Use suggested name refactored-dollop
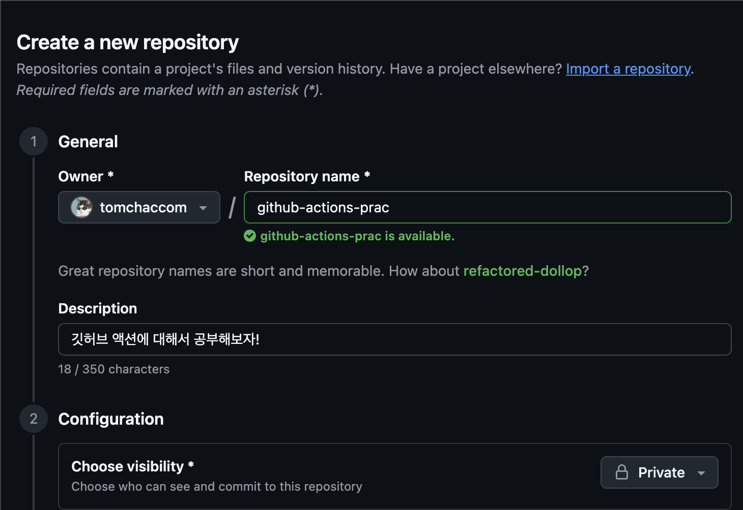Screen dimensions: 743x510 pyautogui.click(x=522, y=271)
